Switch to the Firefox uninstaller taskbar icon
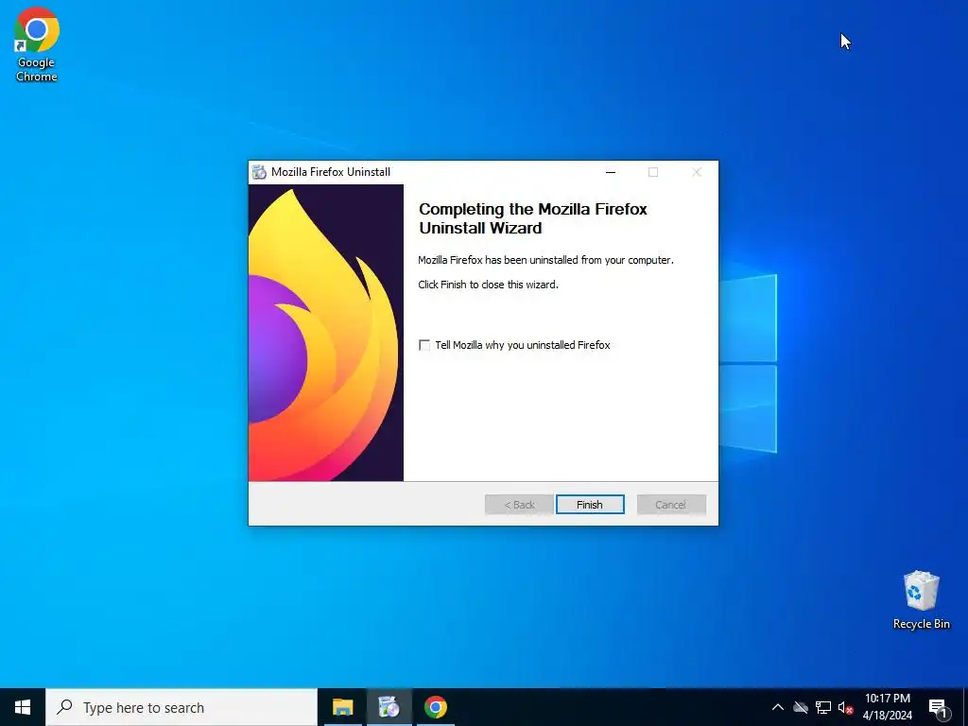 pyautogui.click(x=389, y=707)
